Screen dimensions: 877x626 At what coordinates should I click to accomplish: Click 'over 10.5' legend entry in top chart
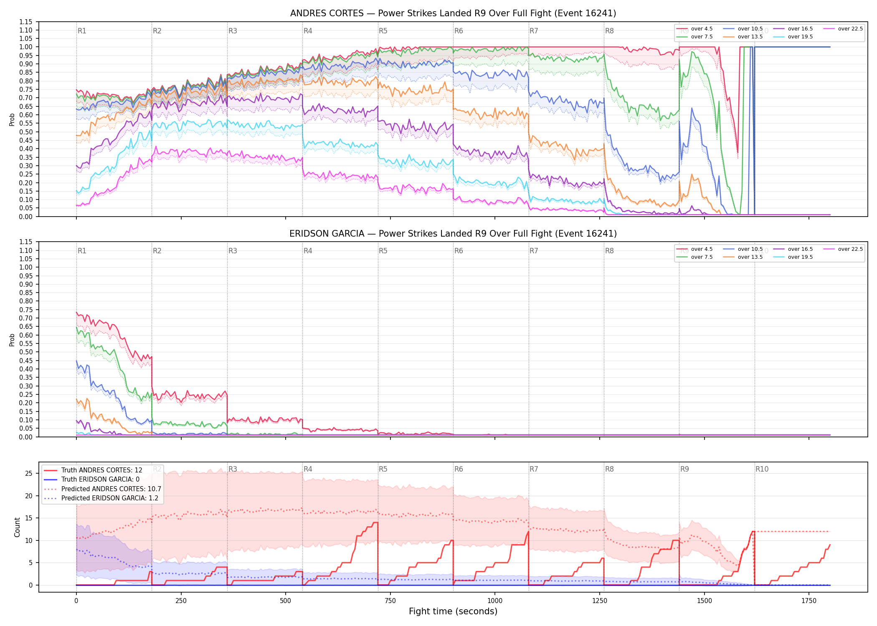click(x=743, y=29)
